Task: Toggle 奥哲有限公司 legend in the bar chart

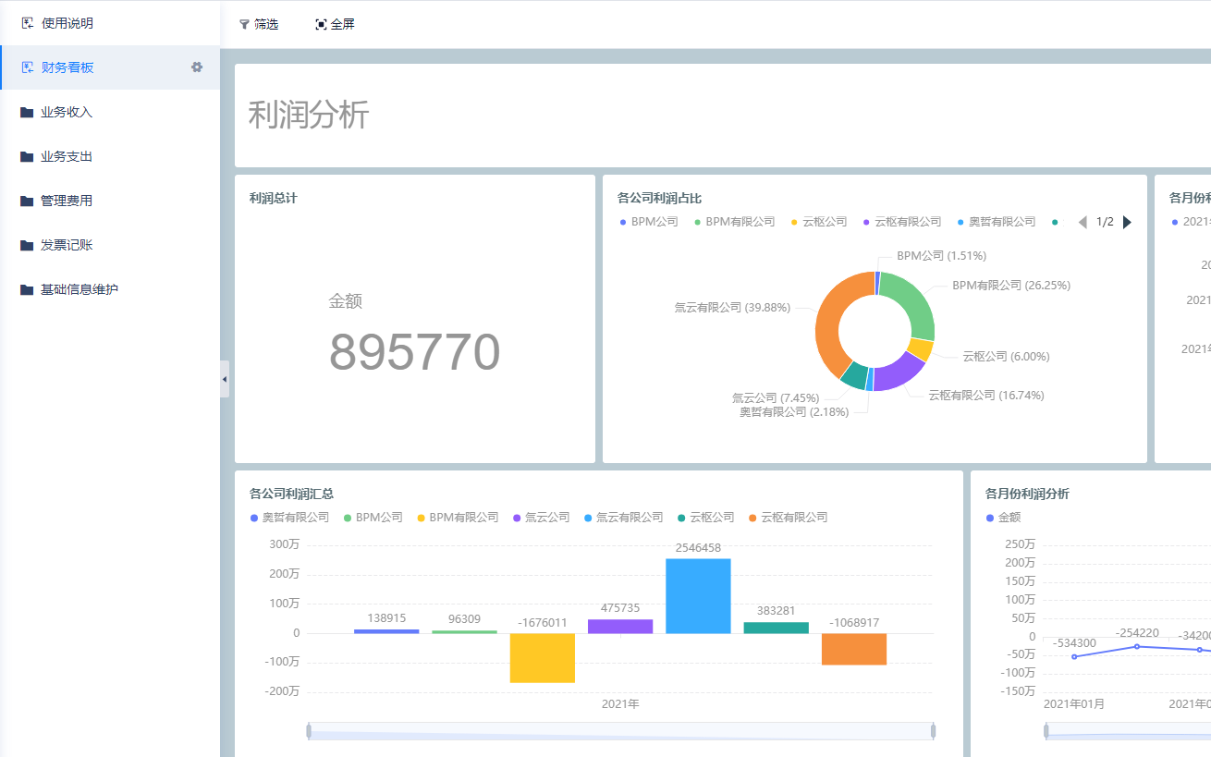Action: pyautogui.click(x=289, y=518)
